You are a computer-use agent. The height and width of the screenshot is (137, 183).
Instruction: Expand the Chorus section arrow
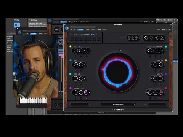[x=90, y=92]
